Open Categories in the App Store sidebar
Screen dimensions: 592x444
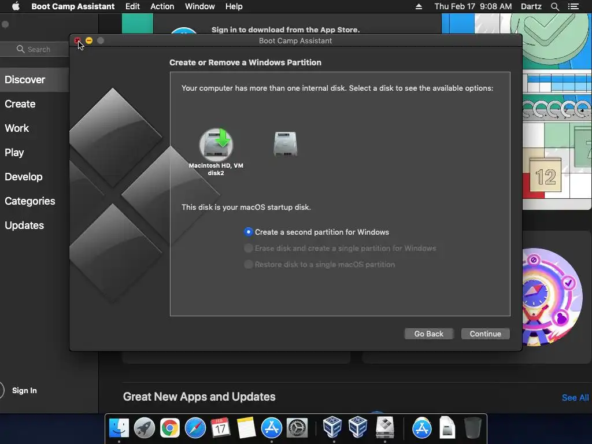point(30,201)
